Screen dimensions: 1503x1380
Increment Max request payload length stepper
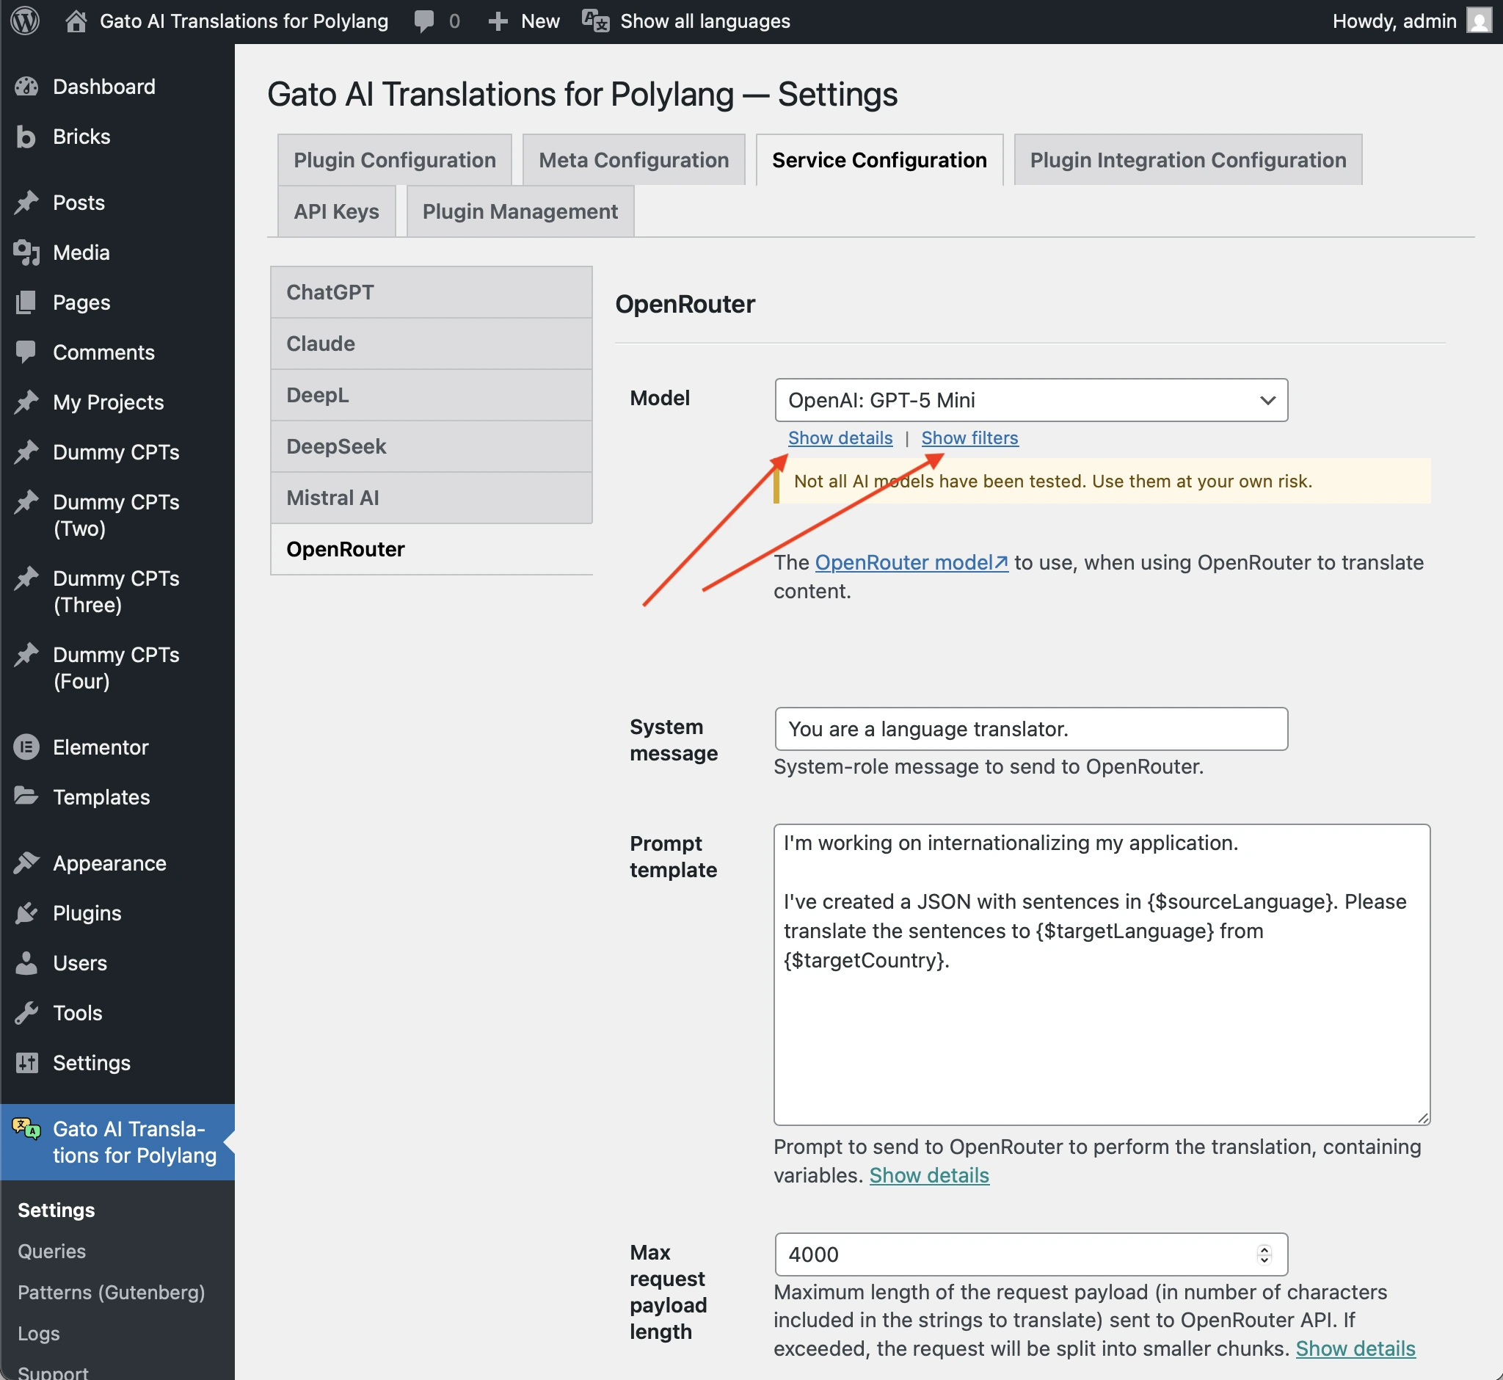point(1262,1249)
